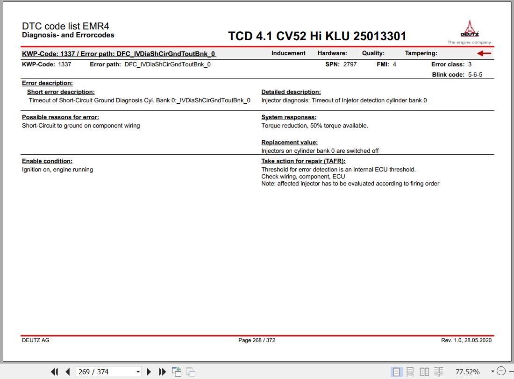Click the 'Page 268 / 372' footer text
This screenshot has height=379, width=514.
click(x=257, y=340)
